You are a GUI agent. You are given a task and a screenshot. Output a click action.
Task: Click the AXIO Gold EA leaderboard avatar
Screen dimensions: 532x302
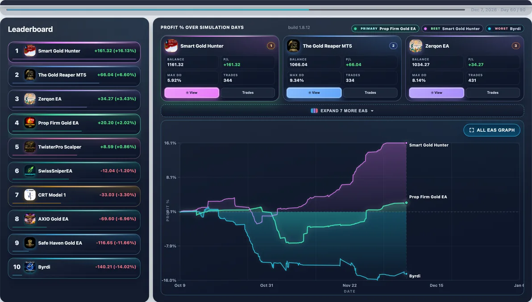(30, 219)
